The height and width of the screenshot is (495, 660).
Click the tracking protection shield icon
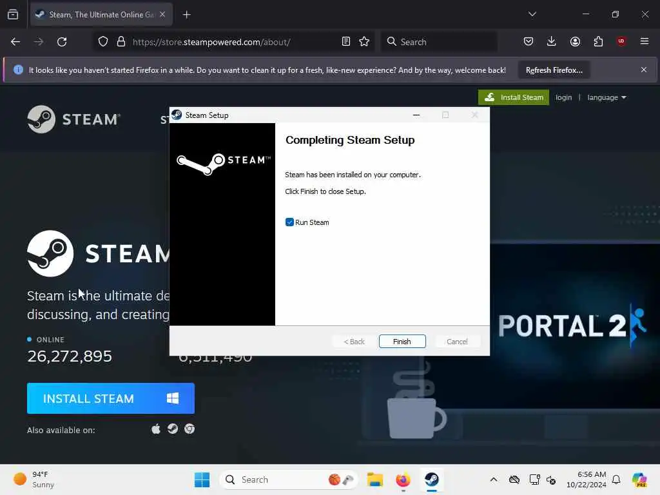tap(103, 42)
